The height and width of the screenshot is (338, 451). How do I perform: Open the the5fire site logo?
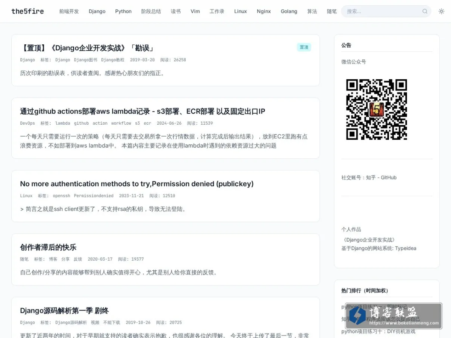coord(27,11)
